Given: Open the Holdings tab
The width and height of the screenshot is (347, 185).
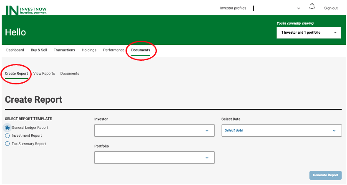Looking at the screenshot, I should click(x=89, y=50).
